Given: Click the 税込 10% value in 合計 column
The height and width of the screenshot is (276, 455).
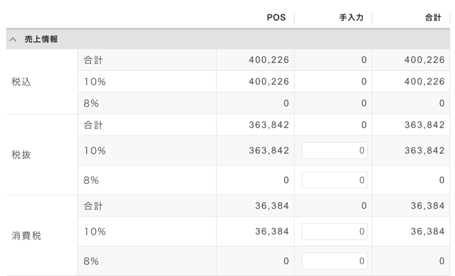Looking at the screenshot, I should 424,81.
